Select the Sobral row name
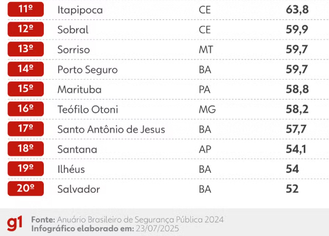 tap(73, 29)
